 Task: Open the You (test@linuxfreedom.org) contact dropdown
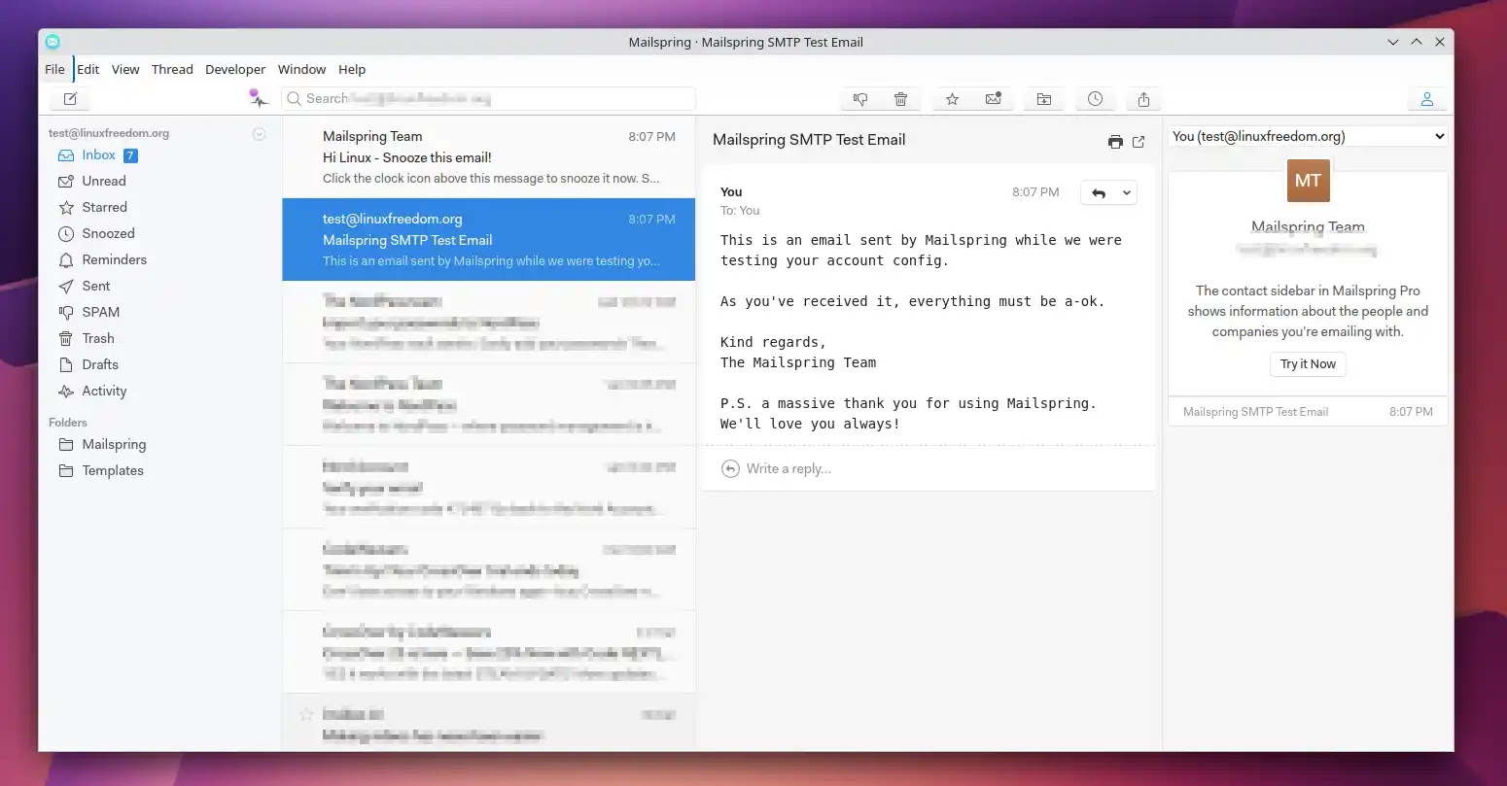coord(1308,137)
